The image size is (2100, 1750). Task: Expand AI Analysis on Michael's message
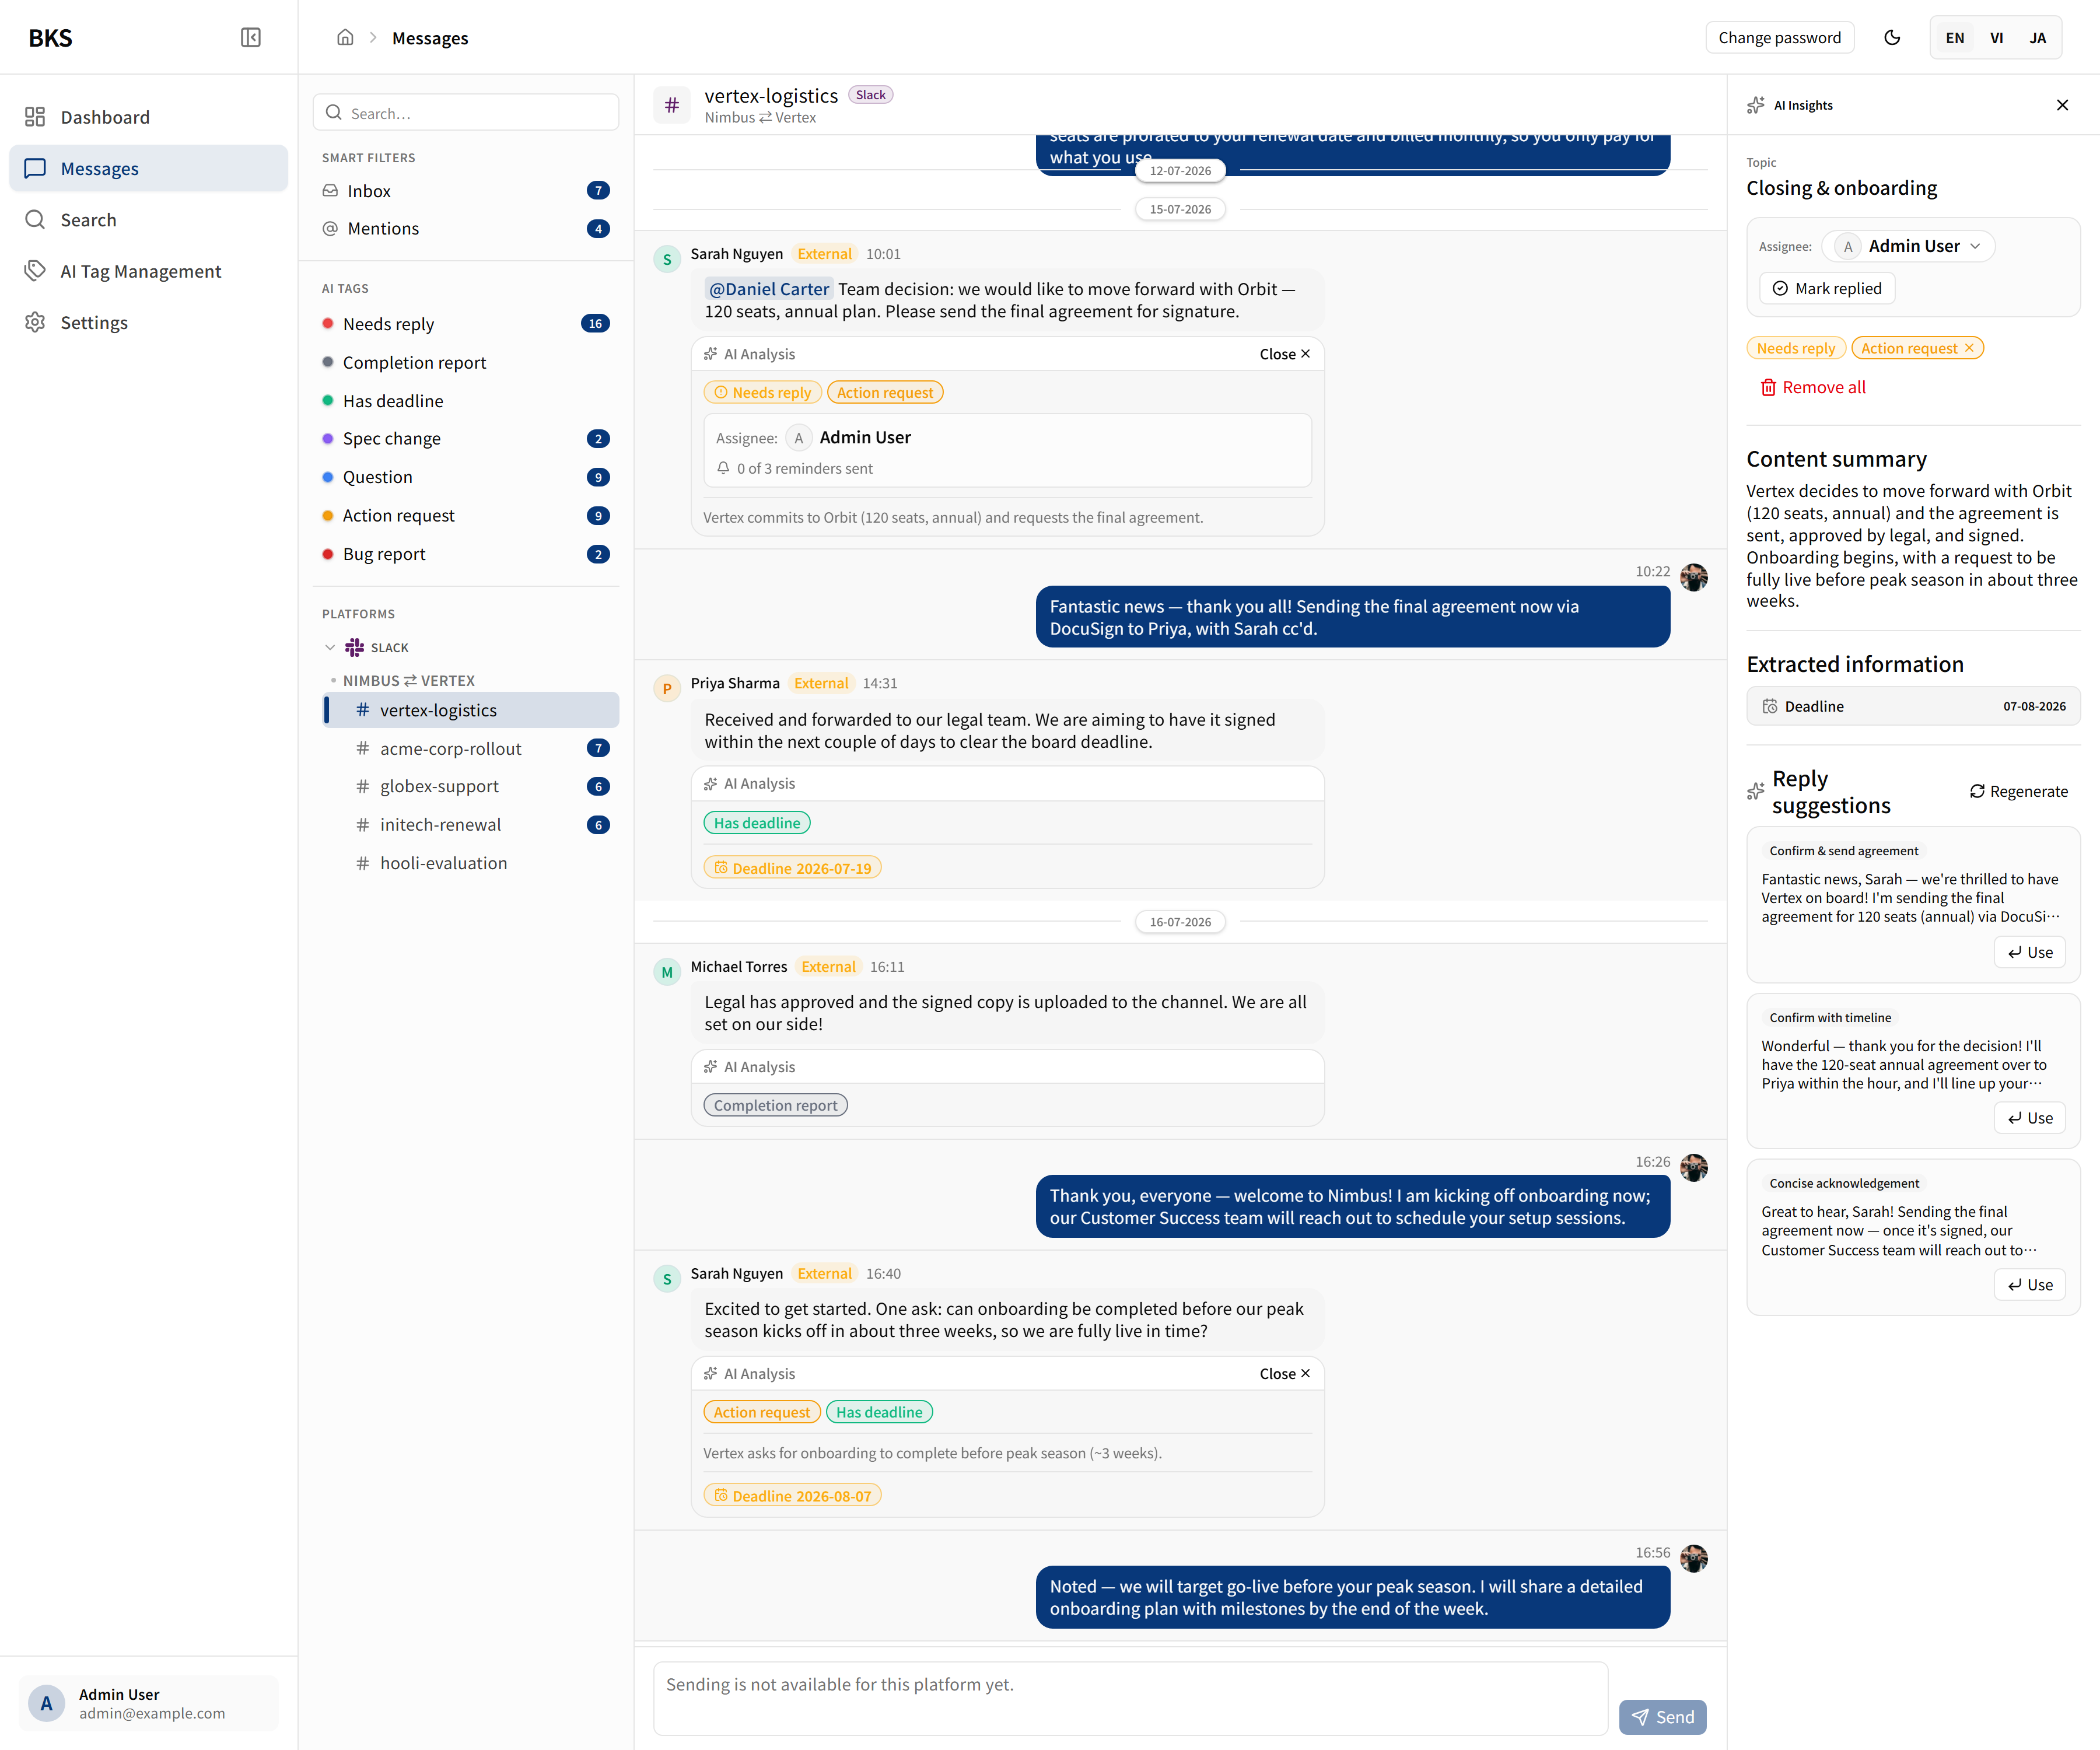click(1007, 1068)
